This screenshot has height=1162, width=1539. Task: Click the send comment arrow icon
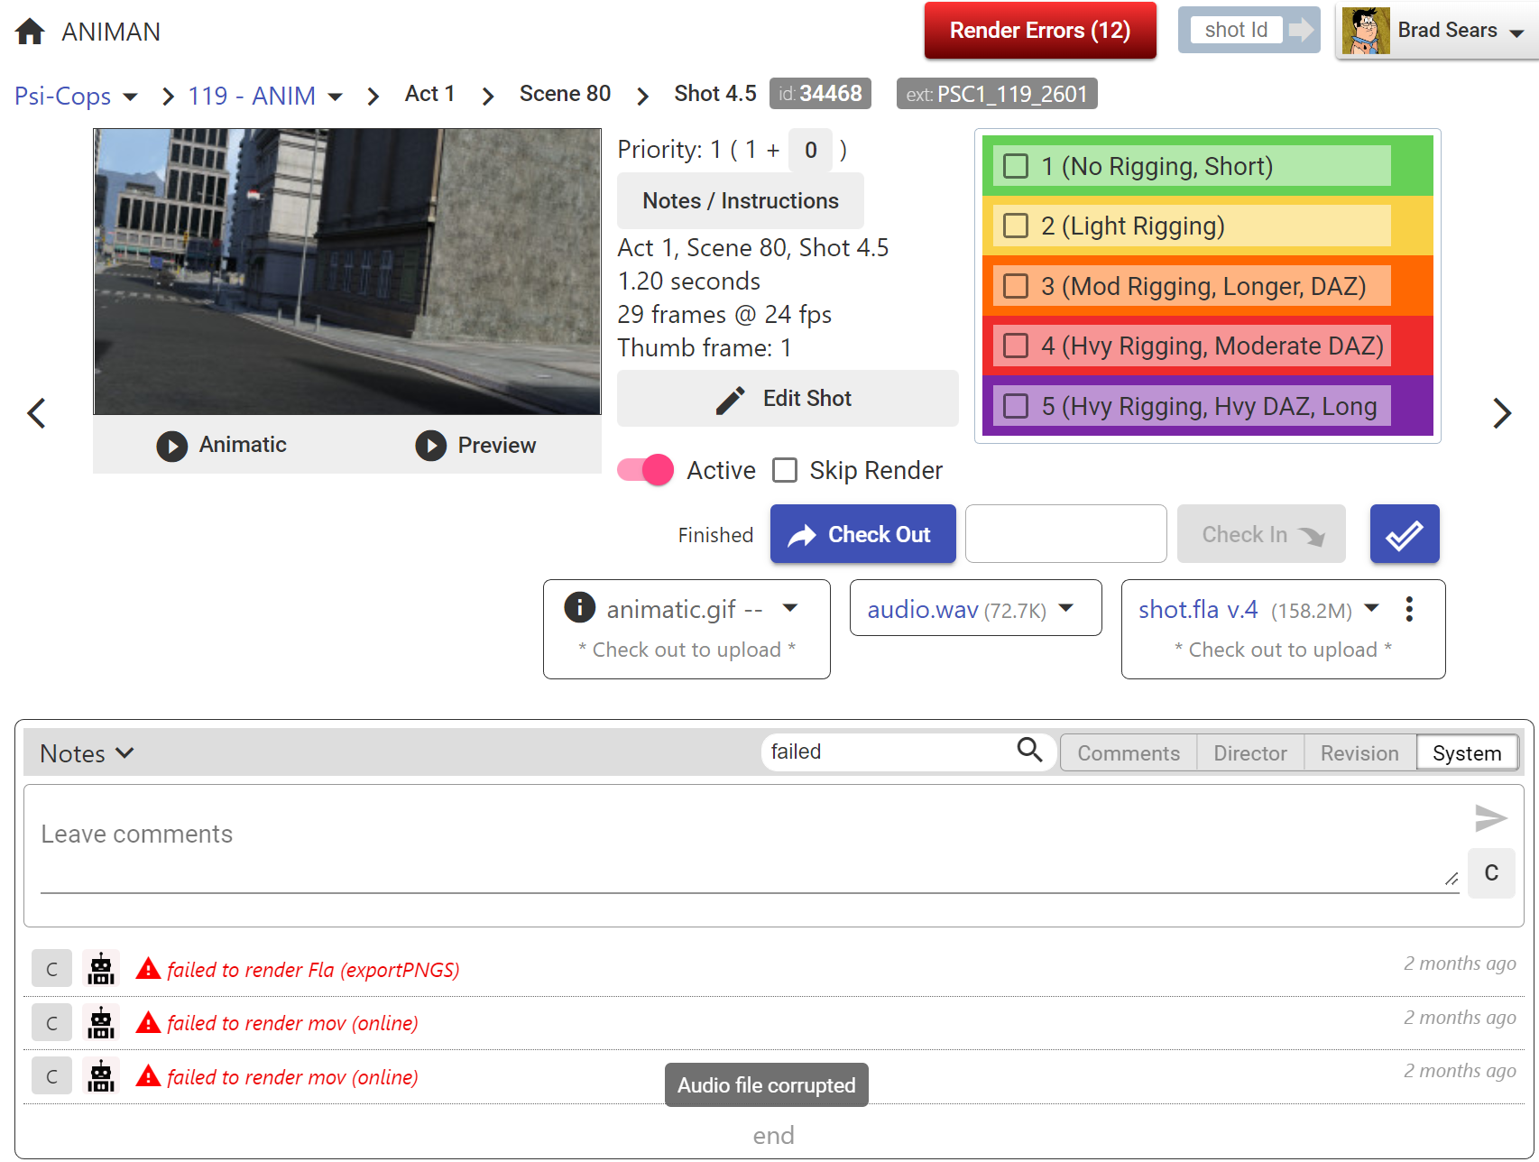[1490, 818]
